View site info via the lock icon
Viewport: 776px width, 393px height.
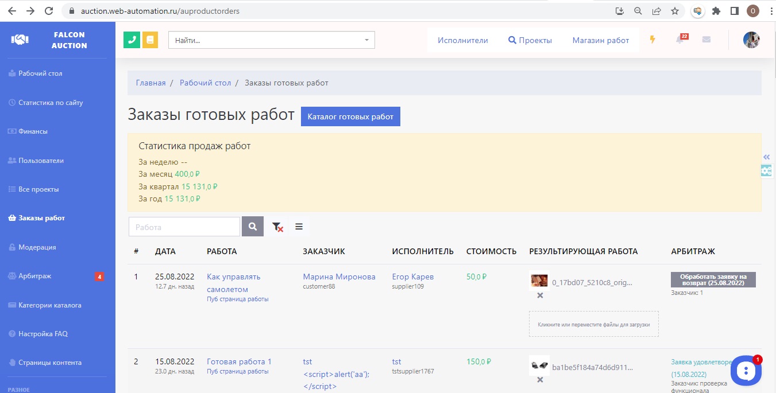click(71, 11)
